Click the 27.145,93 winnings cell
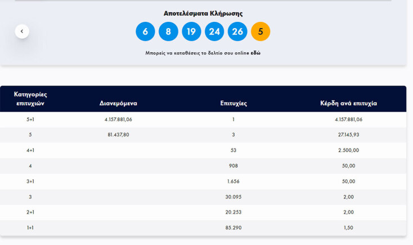This screenshot has height=245, width=413. [x=348, y=135]
